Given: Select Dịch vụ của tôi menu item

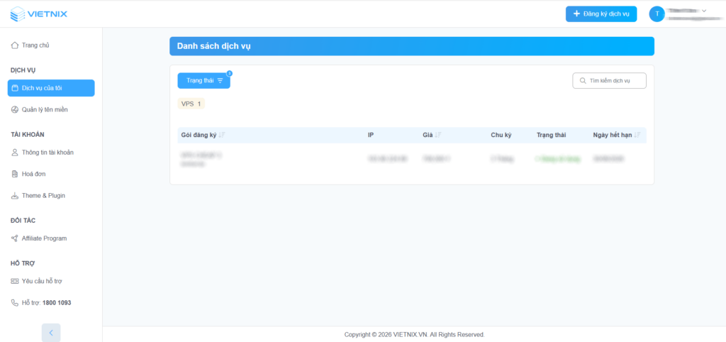Looking at the screenshot, I should [x=51, y=88].
